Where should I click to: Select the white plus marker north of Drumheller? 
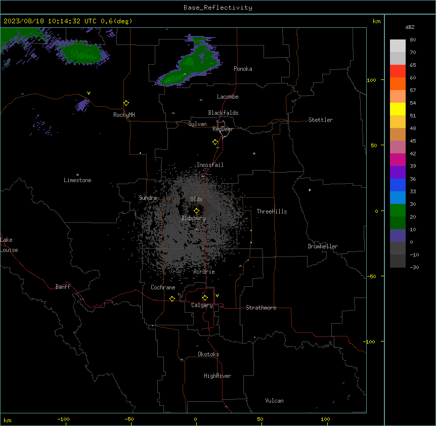click(x=310, y=190)
